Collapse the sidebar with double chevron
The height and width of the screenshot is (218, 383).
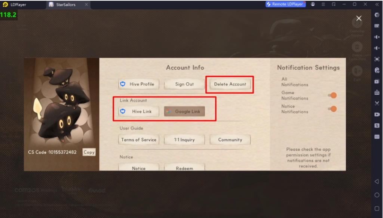pos(377,4)
